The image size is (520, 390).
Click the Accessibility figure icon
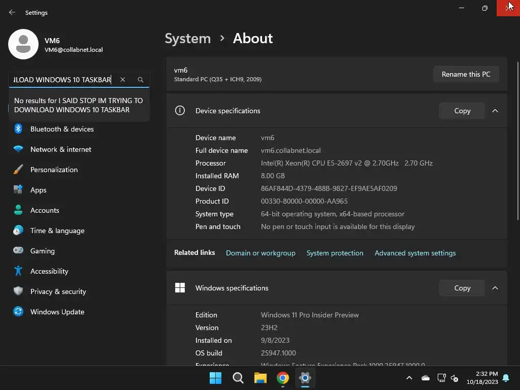(18, 271)
